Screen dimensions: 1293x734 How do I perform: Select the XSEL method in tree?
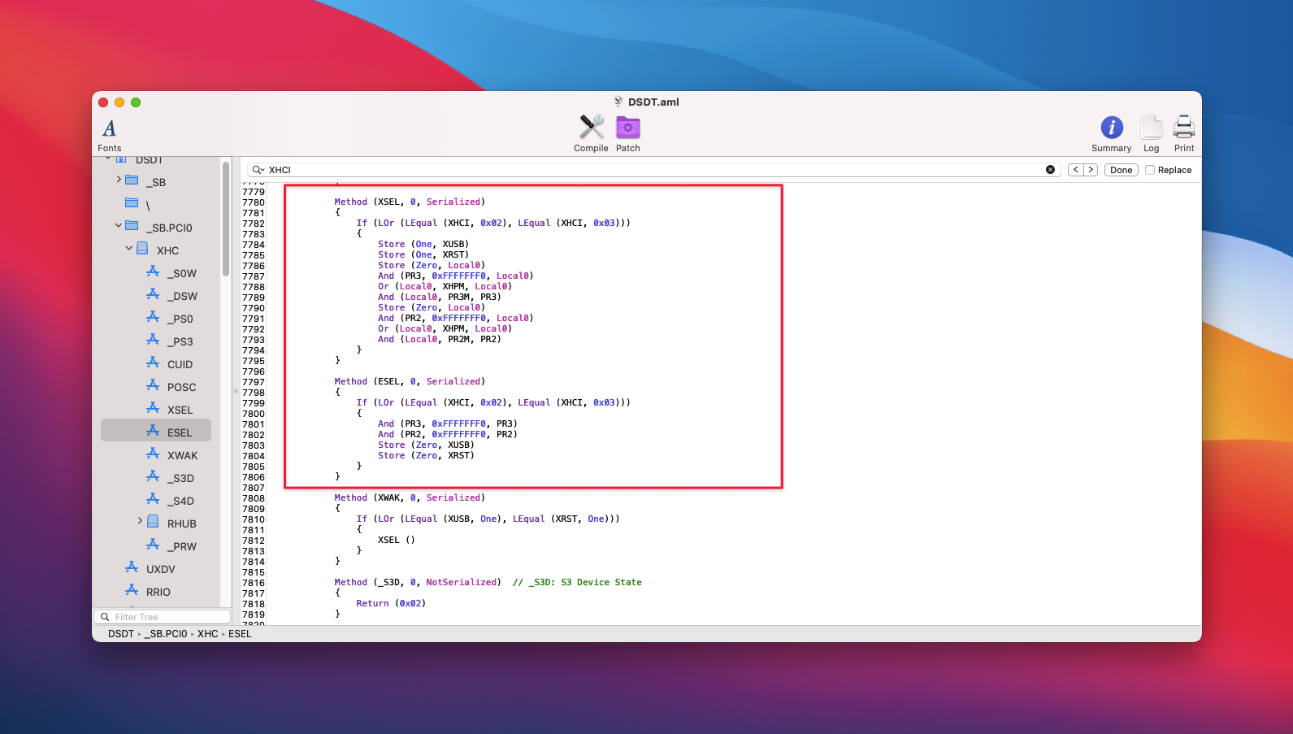(180, 410)
